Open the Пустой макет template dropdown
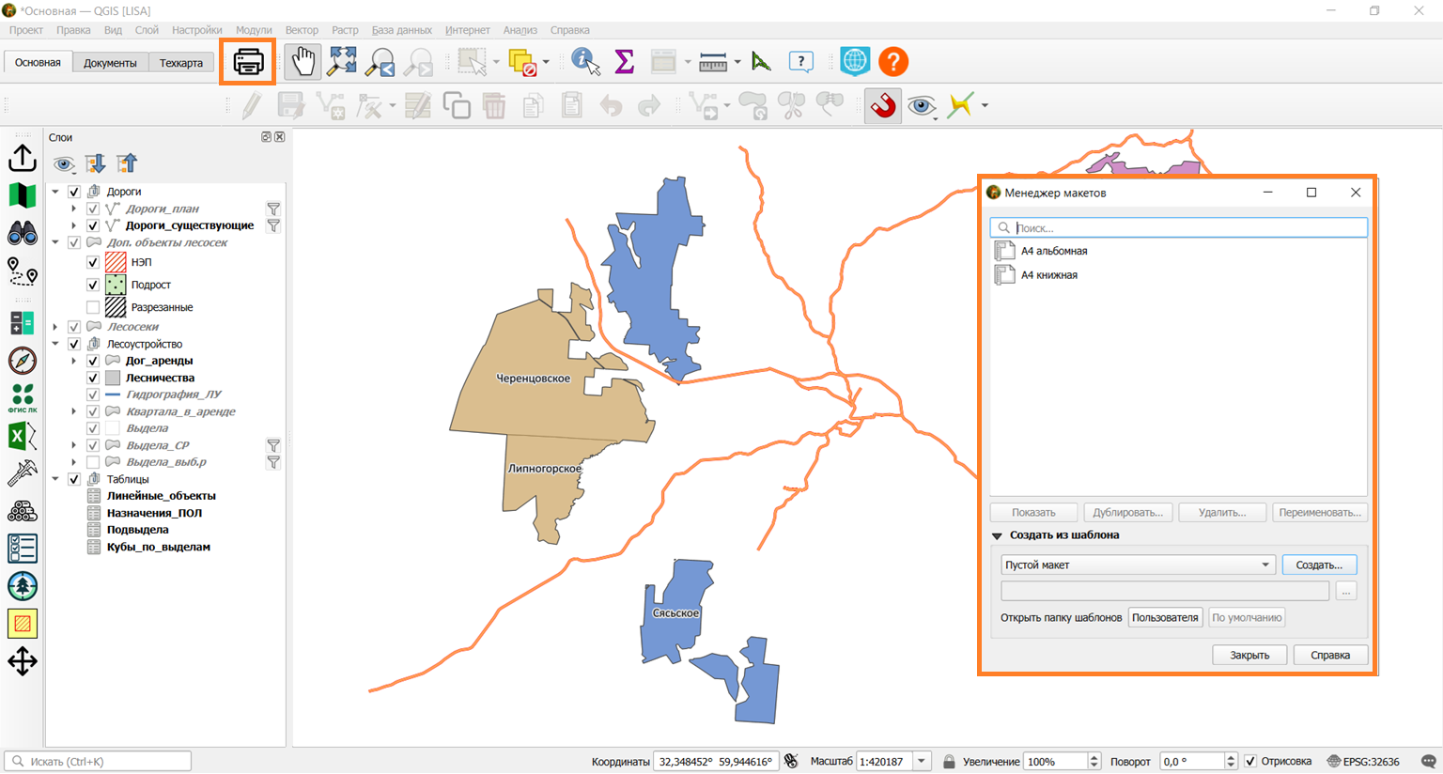This screenshot has width=1443, height=774. click(x=1138, y=565)
